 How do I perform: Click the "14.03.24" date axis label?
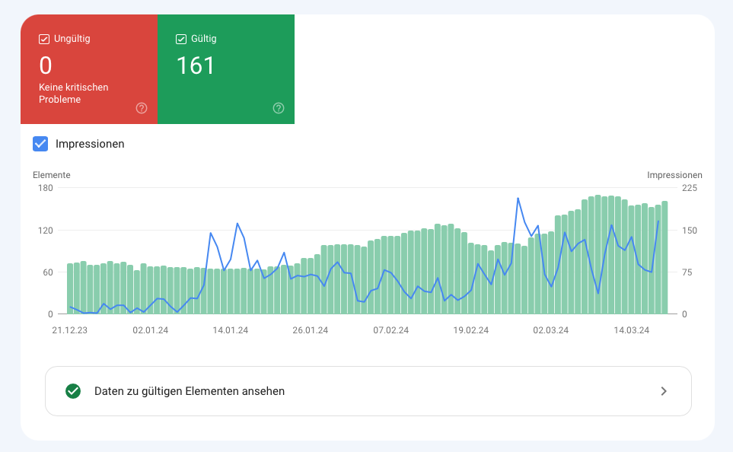630,330
